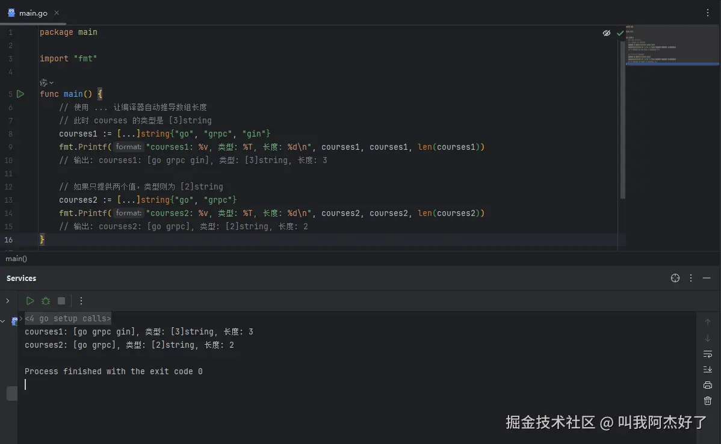Close the main.go tab
Image resolution: width=721 pixels, height=444 pixels.
tap(57, 13)
